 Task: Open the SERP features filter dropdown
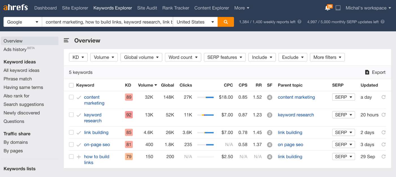pos(225,57)
